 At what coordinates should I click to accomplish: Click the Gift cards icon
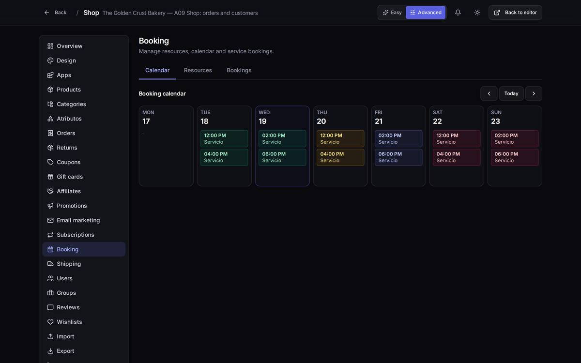[50, 177]
